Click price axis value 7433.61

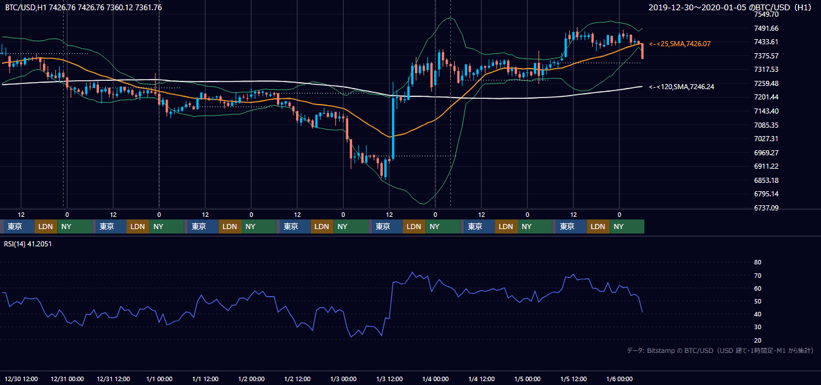tap(766, 42)
